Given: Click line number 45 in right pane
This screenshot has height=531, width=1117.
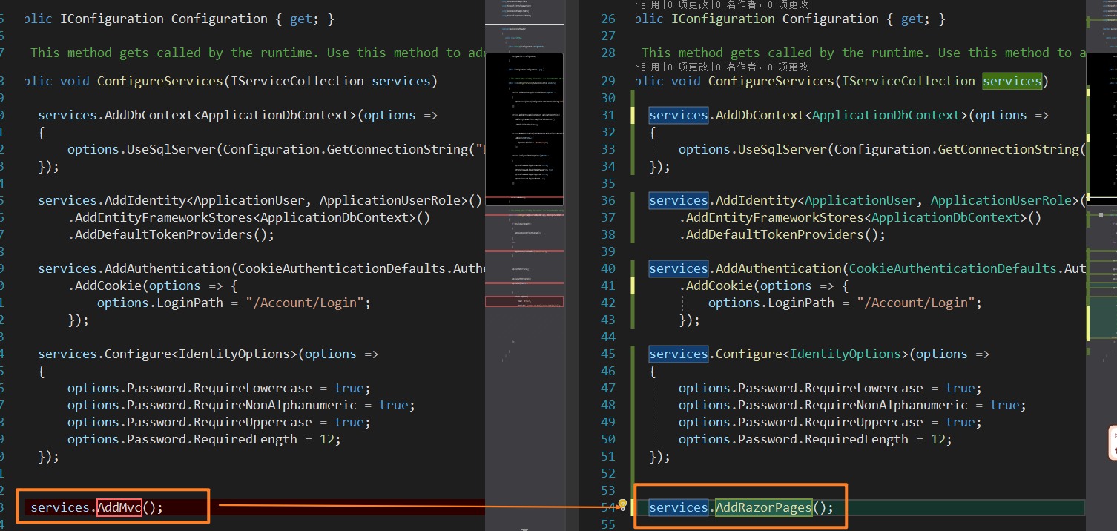Looking at the screenshot, I should tap(608, 354).
